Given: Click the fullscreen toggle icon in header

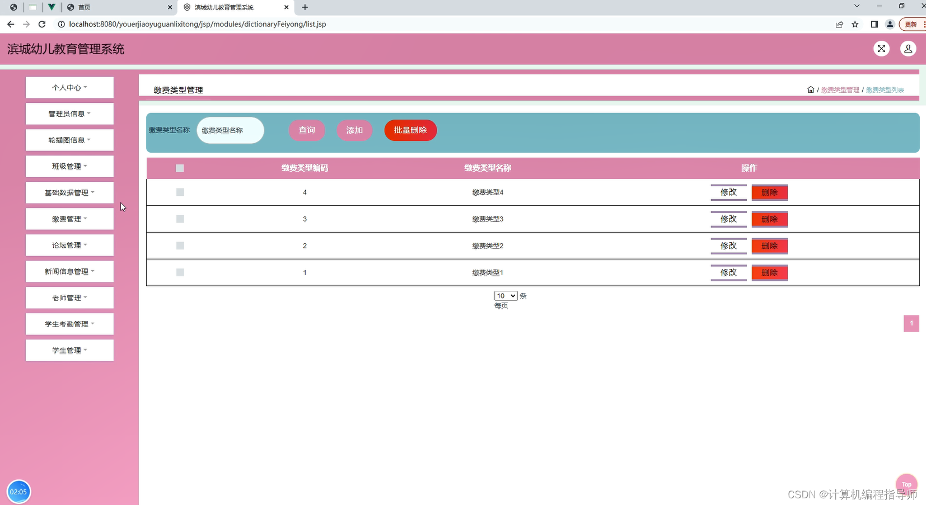Looking at the screenshot, I should pos(881,49).
